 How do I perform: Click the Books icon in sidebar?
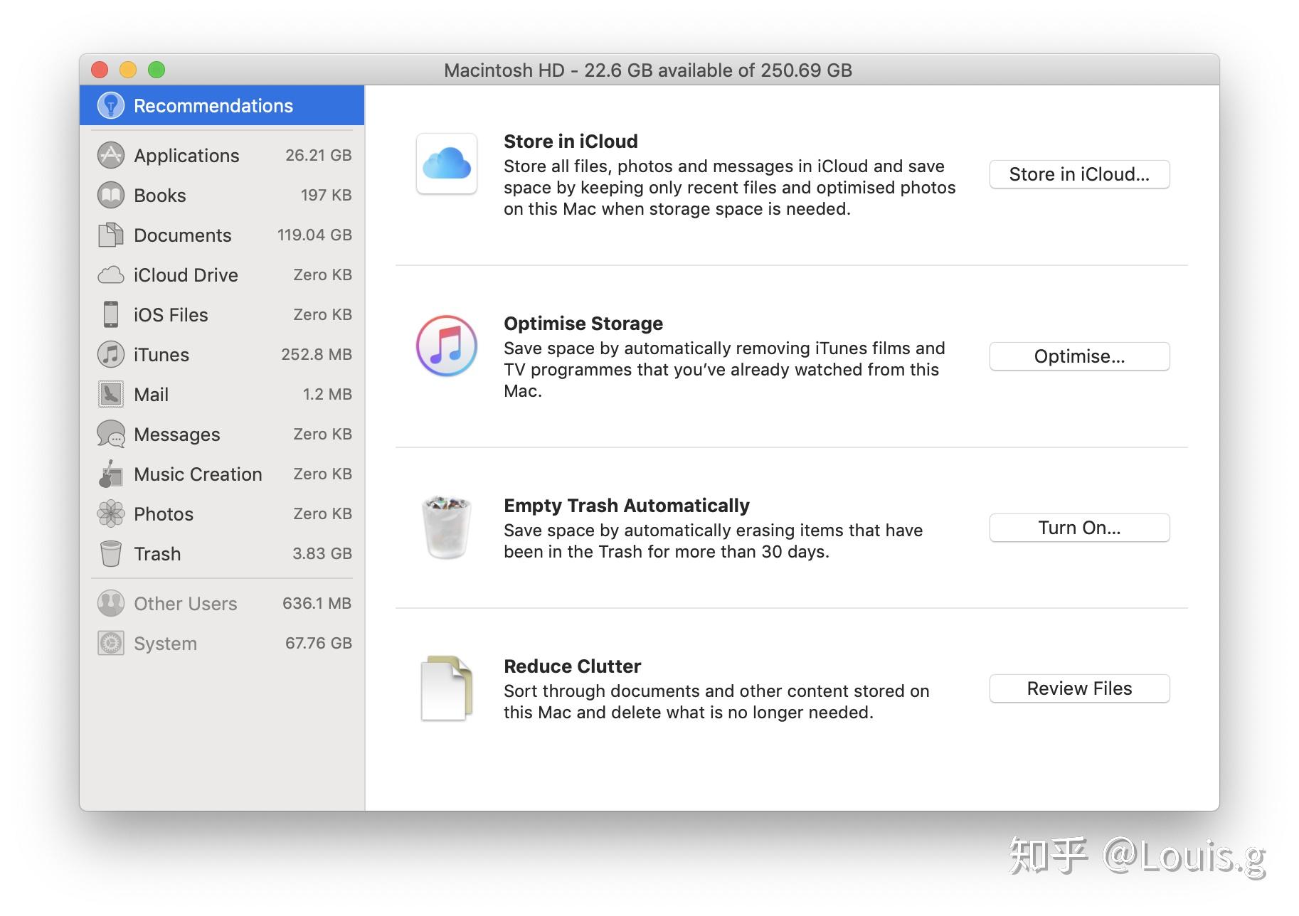click(110, 195)
